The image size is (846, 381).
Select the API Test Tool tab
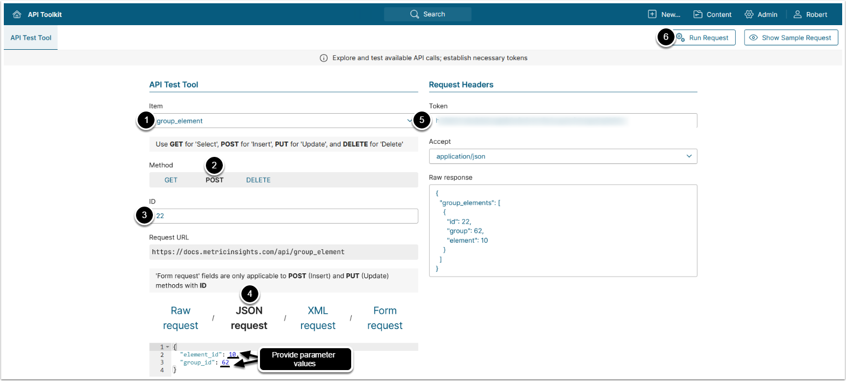click(x=31, y=38)
